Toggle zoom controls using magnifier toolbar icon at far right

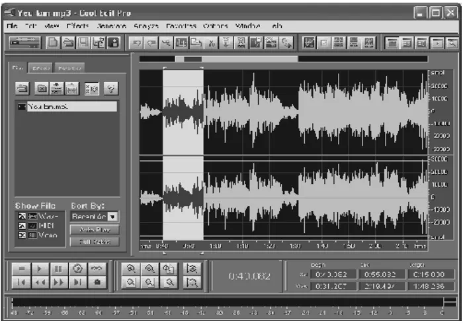[x=452, y=43]
